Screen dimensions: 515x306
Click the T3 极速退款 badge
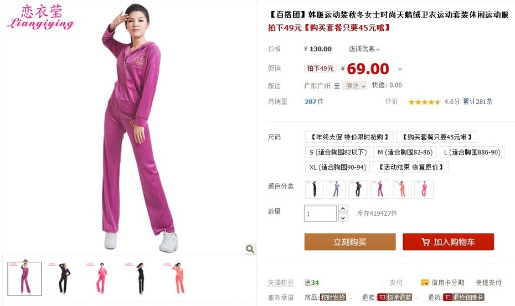click(x=394, y=298)
